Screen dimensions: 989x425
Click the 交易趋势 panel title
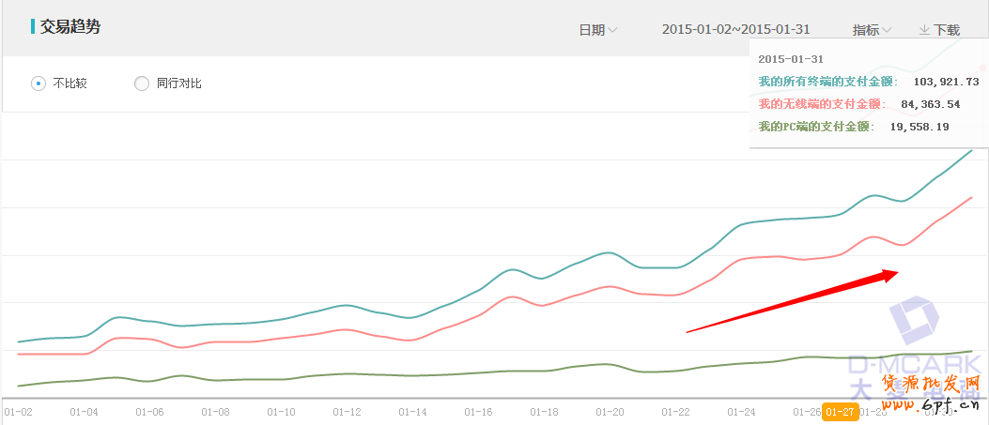point(70,27)
